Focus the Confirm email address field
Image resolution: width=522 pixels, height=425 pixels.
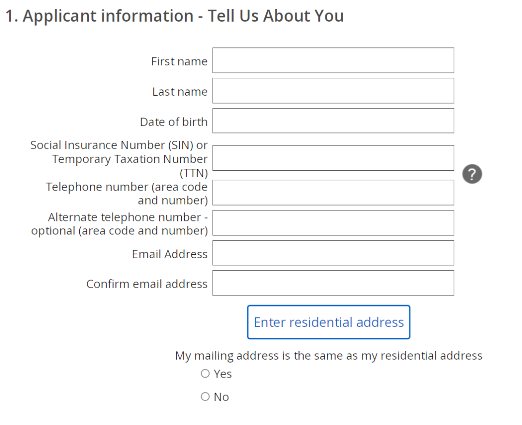[333, 283]
